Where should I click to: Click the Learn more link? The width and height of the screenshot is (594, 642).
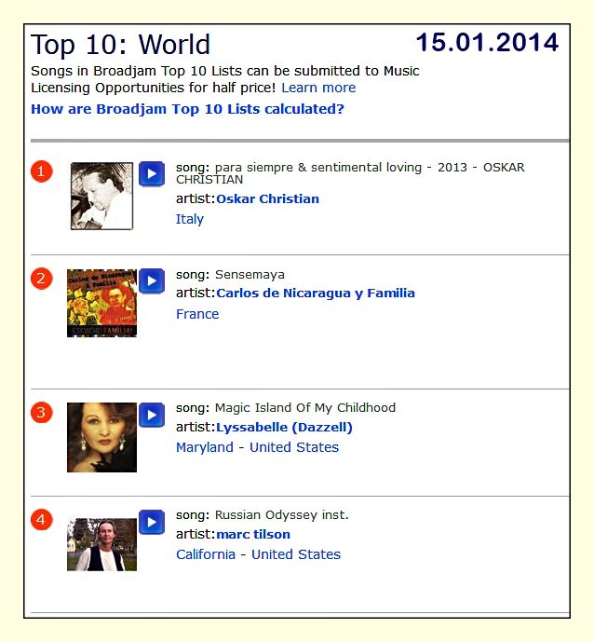318,88
